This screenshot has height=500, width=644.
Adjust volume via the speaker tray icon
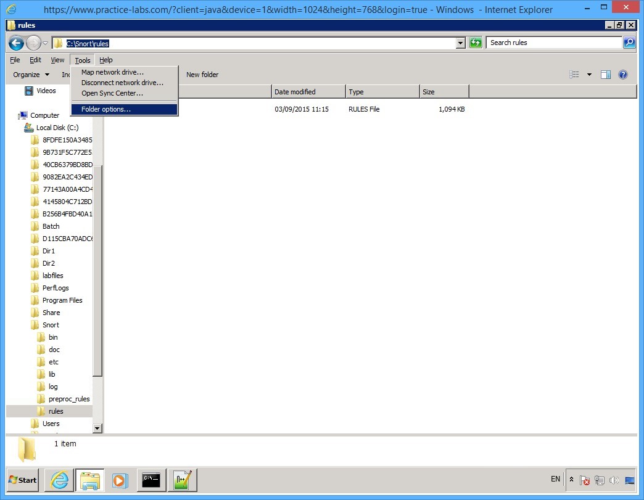(x=615, y=480)
